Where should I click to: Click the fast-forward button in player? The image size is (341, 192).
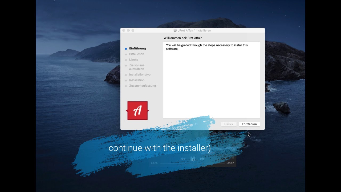point(202,159)
